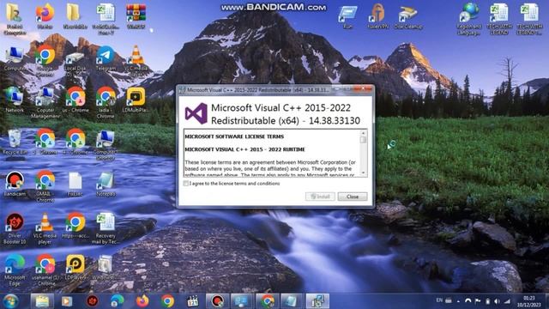Click the volume icon in system tray
Image resolution: width=549 pixels, height=309 pixels.
(x=498, y=301)
